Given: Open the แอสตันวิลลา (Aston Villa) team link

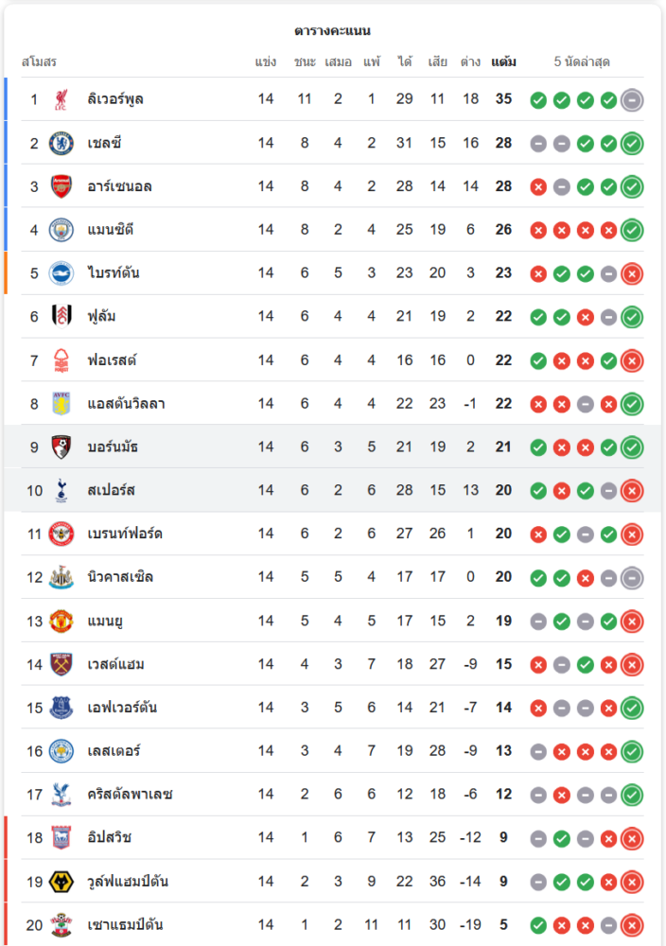Looking at the screenshot, I should (126, 404).
